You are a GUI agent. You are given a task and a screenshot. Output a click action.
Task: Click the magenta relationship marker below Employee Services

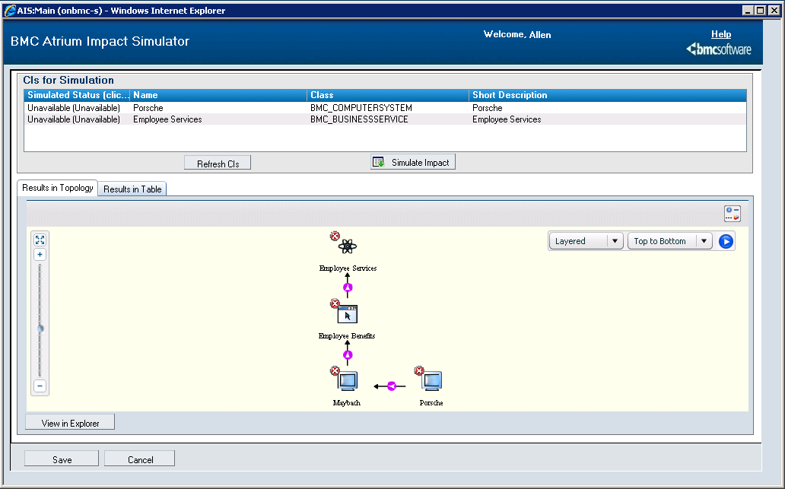(x=348, y=287)
